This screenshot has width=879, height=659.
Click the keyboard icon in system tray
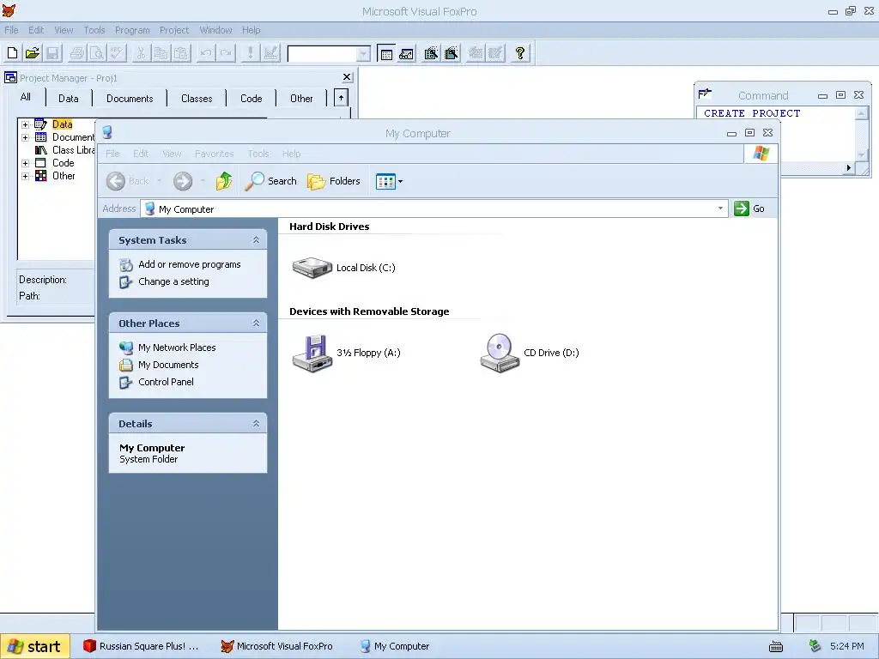[776, 647]
